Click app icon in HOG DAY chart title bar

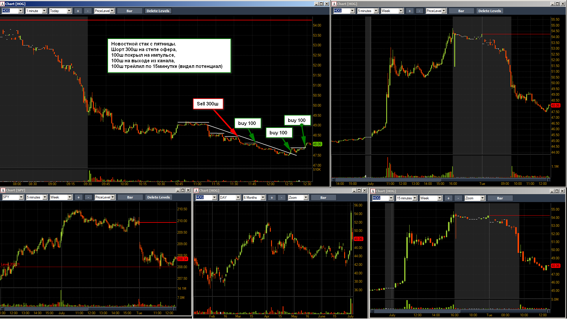click(x=196, y=191)
